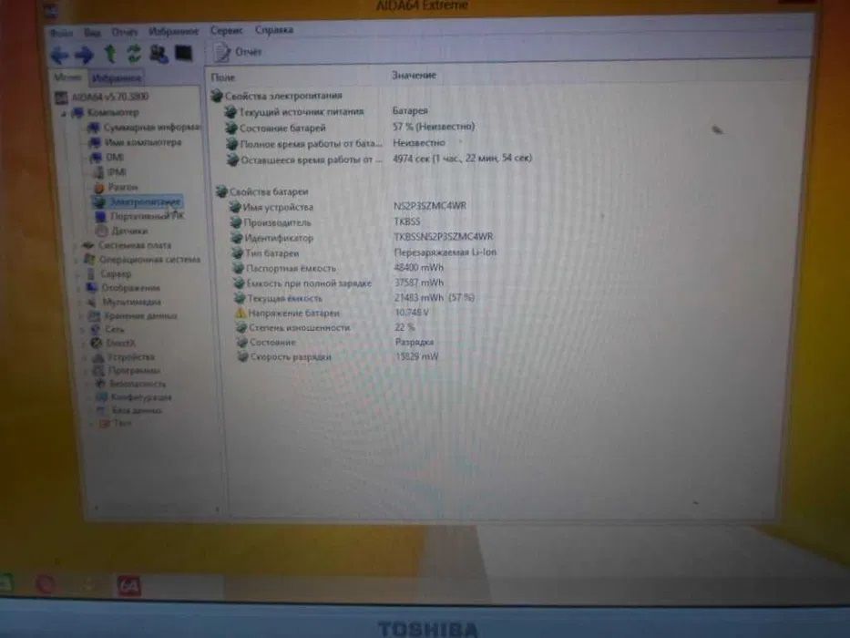The height and width of the screenshot is (638, 850).
Task: Select Имя компьютера in the tree
Action: click(x=135, y=142)
